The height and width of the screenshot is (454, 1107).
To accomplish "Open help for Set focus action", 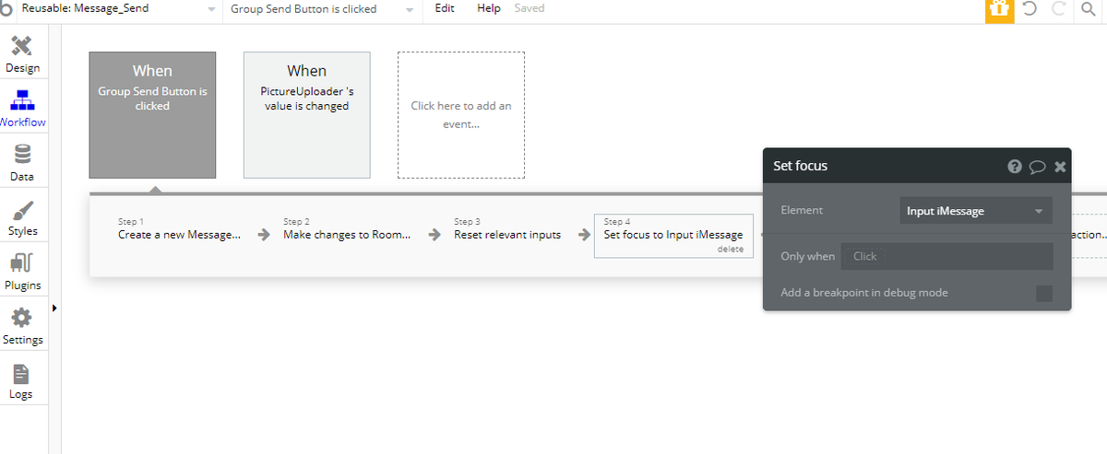I will tap(1015, 167).
